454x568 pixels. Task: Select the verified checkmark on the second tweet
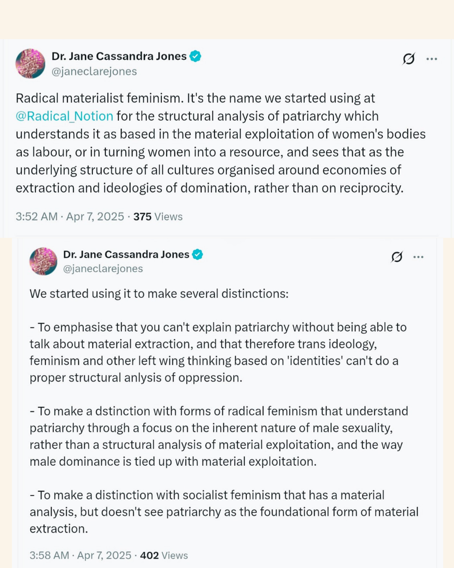pos(198,254)
